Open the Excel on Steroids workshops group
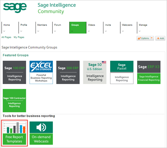Viewport: 167px width, 148px height. pos(41,72)
